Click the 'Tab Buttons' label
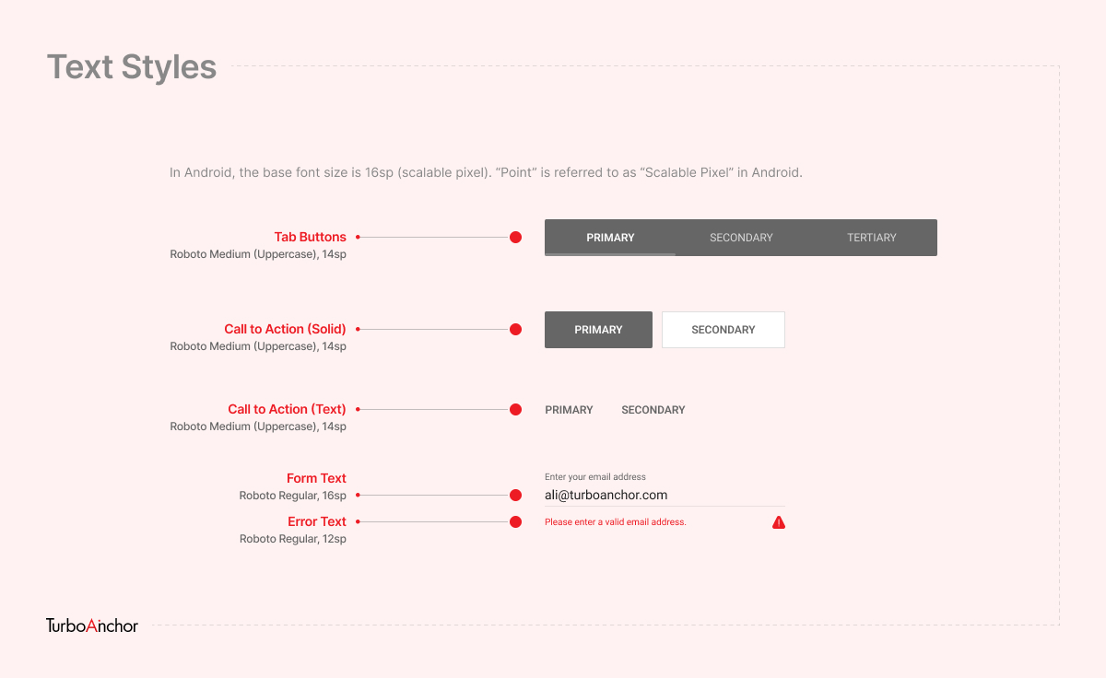The image size is (1106, 678). [311, 237]
